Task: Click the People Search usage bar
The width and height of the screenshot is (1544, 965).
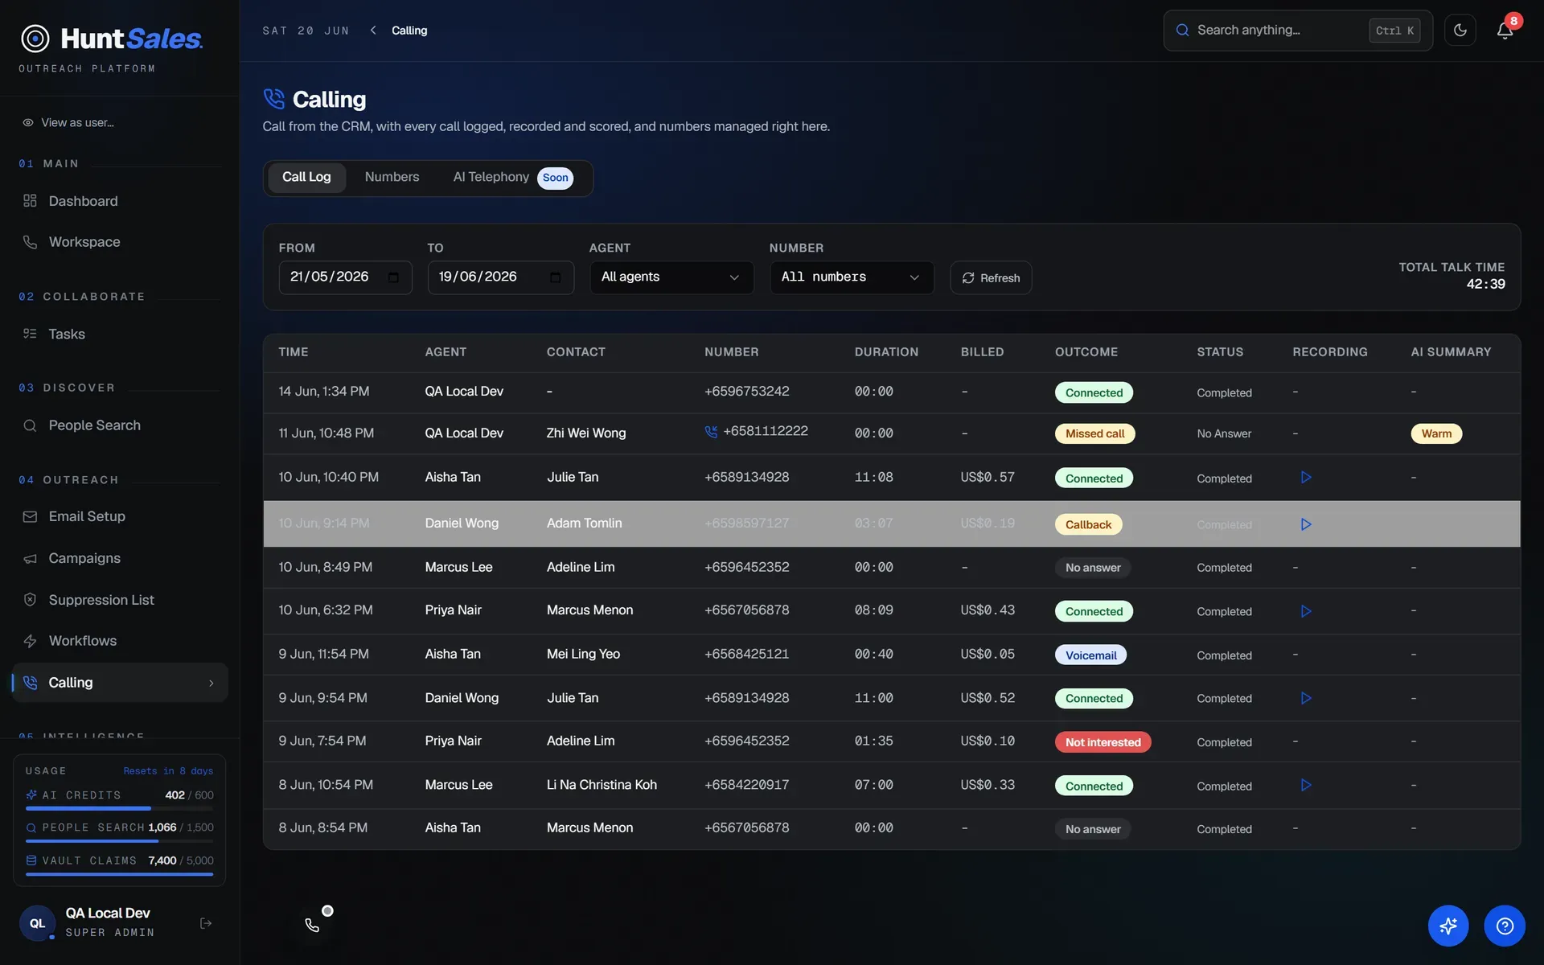Action: (120, 841)
